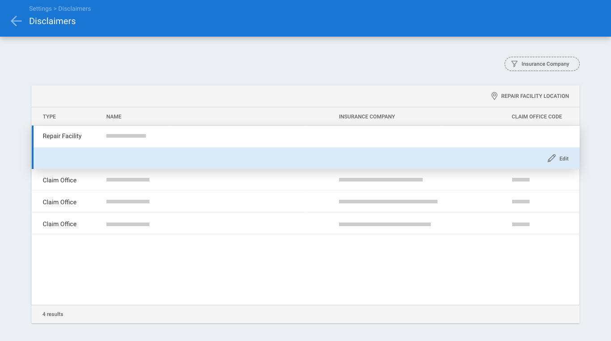
Task: Select the Repair Facility row
Action: point(62,136)
